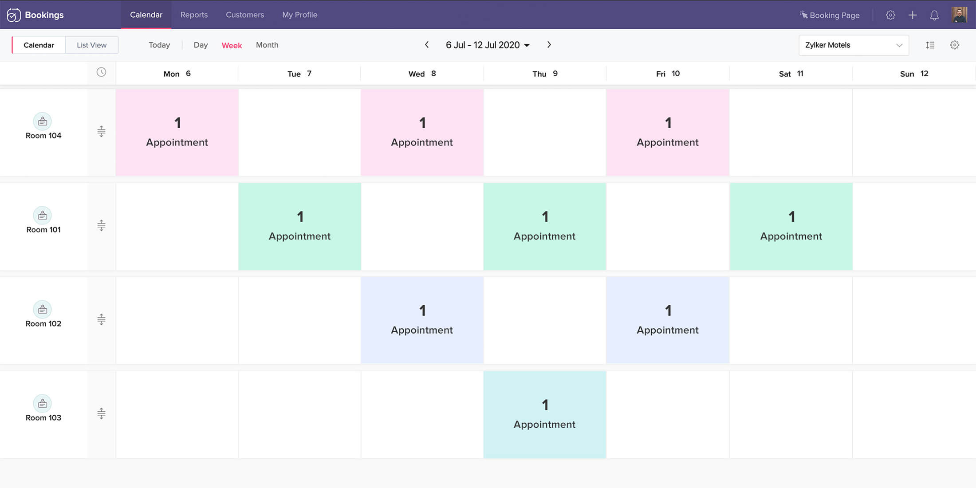Open Room 104 Friday 10 appointment
976x488 pixels.
(668, 132)
